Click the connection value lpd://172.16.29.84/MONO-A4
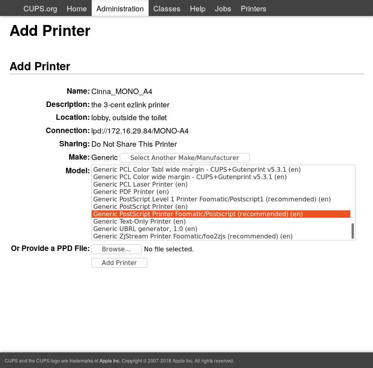 [x=140, y=131]
